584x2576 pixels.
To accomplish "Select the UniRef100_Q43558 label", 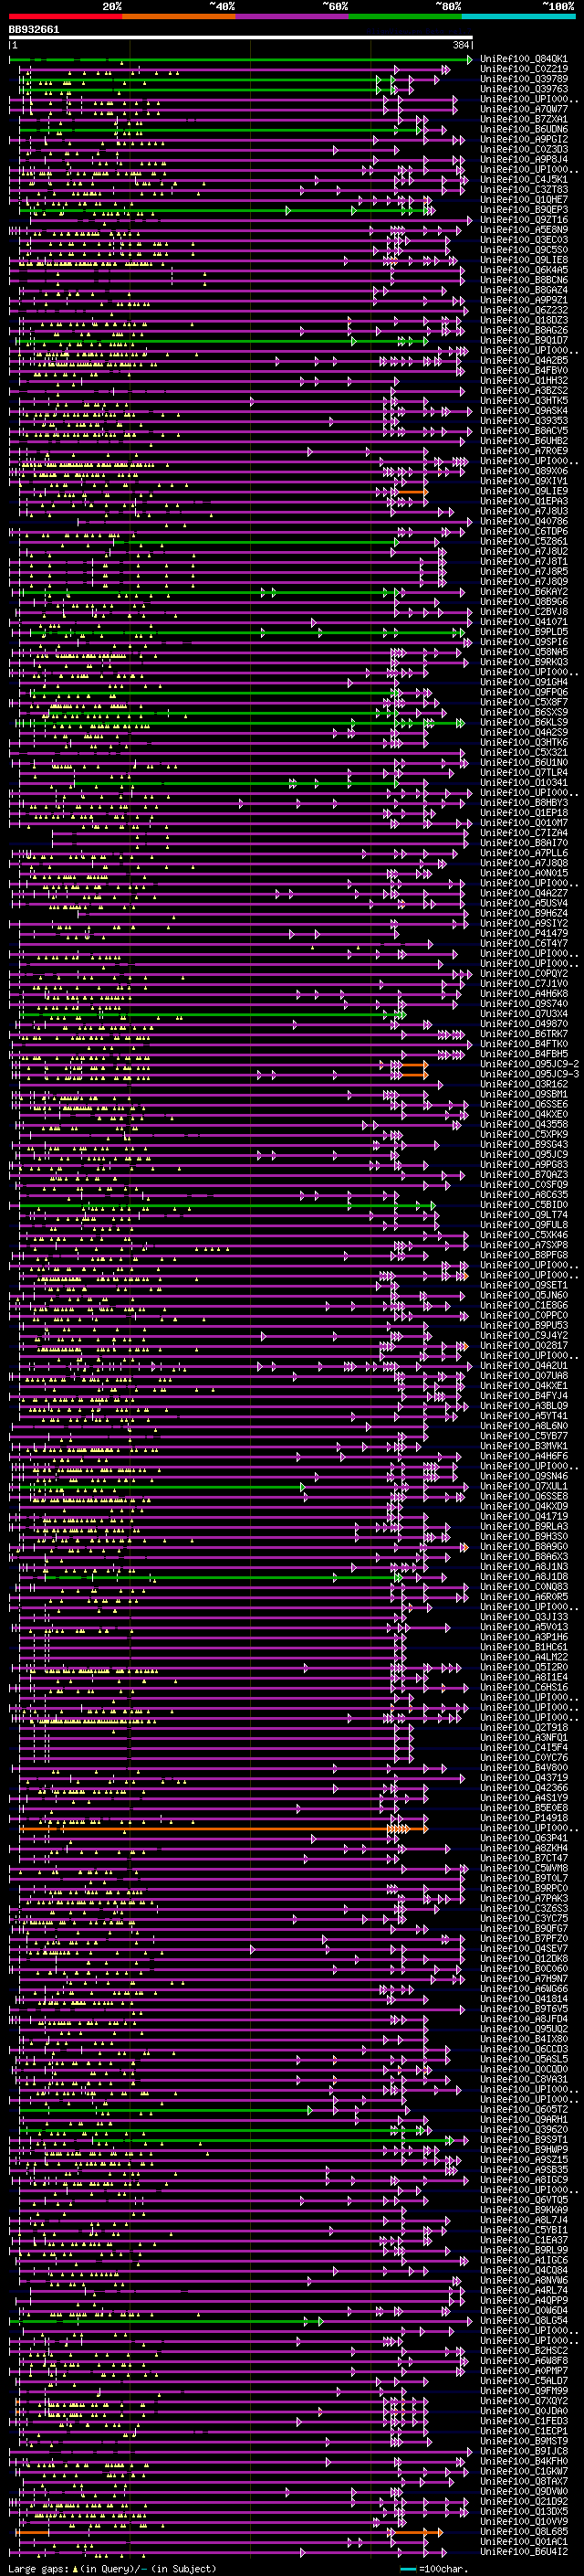I will tap(524, 1124).
